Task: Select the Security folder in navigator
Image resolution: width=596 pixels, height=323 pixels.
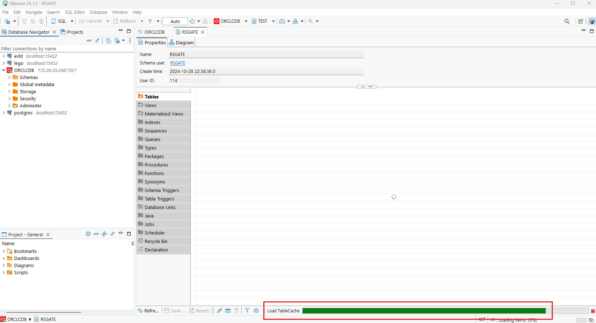Action: (28, 98)
